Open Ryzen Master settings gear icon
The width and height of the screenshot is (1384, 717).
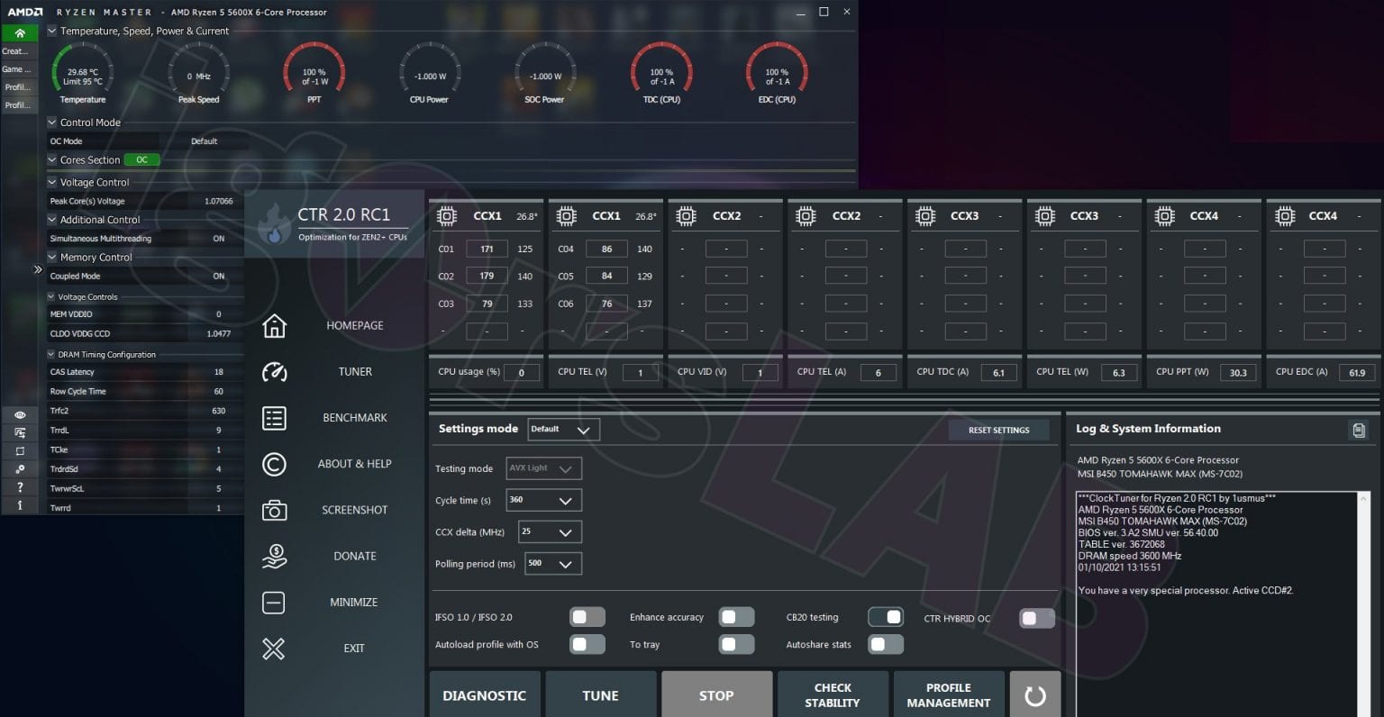pos(20,467)
